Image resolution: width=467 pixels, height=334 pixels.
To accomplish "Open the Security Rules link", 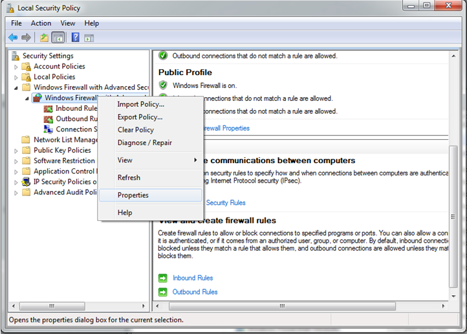I will (x=226, y=203).
